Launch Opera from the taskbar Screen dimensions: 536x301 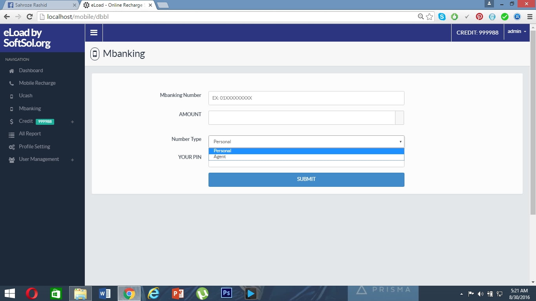(x=32, y=294)
